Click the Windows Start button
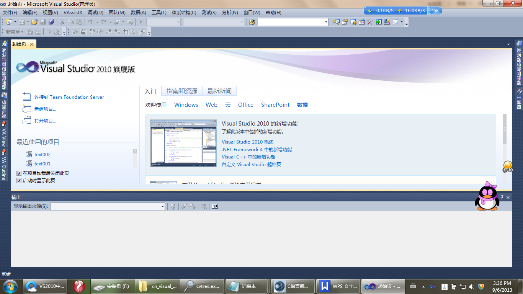 coord(10,286)
